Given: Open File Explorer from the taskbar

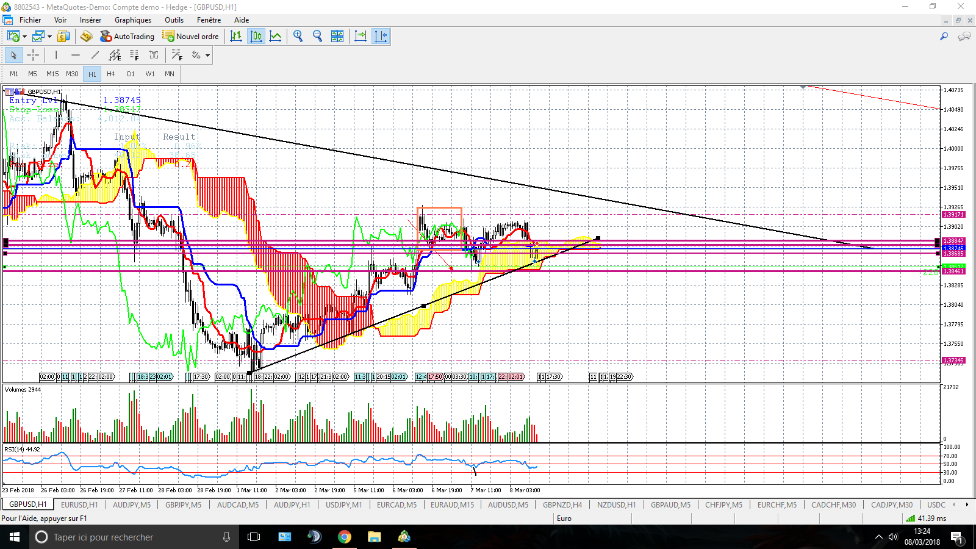Looking at the screenshot, I should (375, 537).
